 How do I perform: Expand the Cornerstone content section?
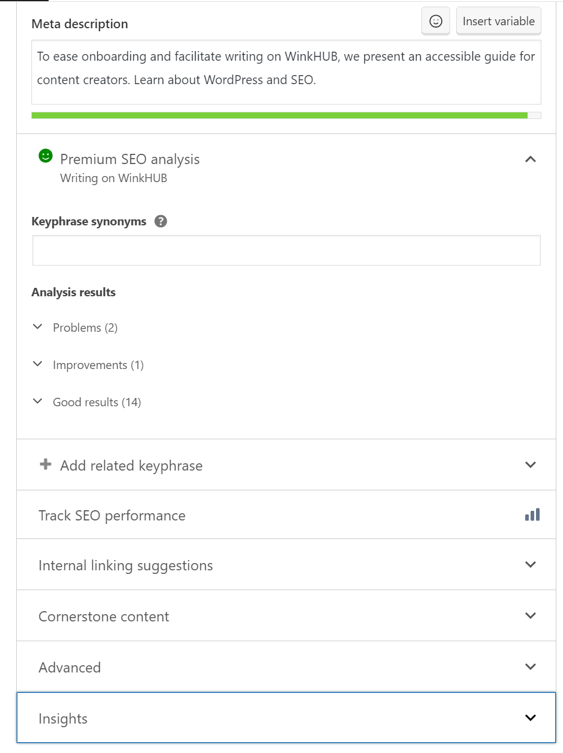286,616
